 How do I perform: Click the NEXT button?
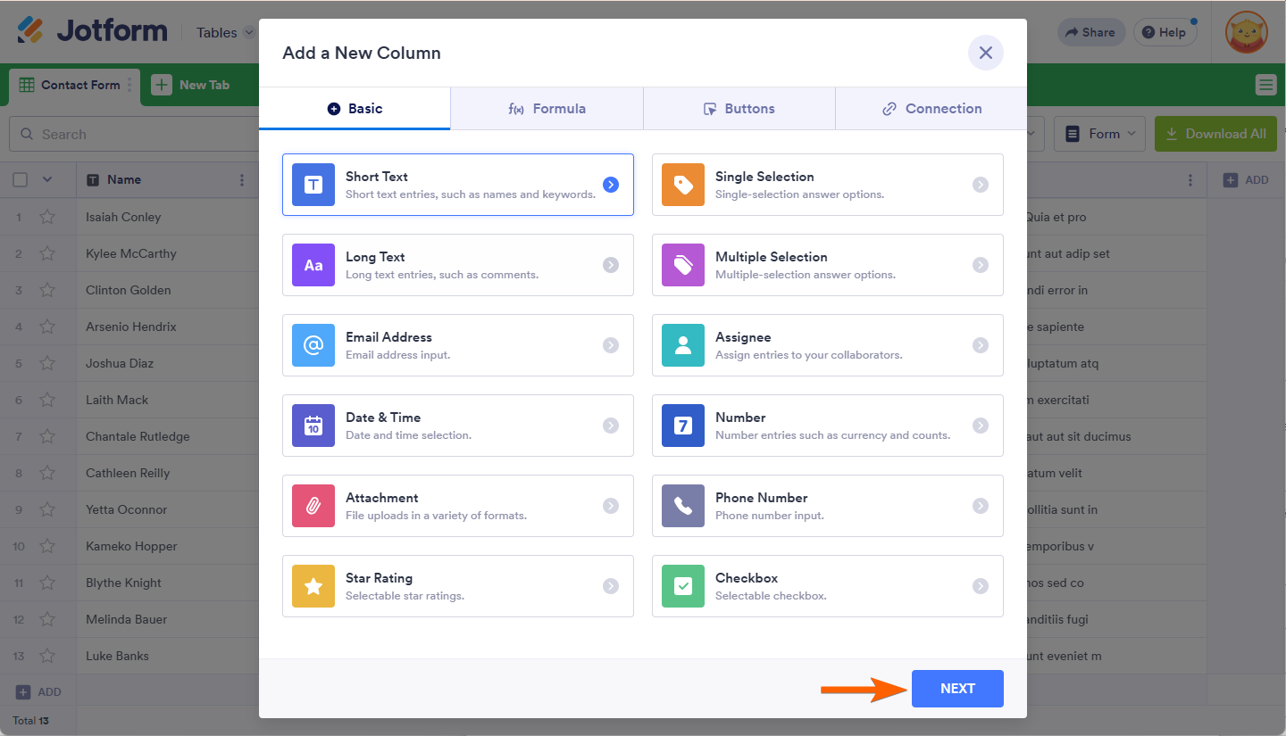point(957,689)
